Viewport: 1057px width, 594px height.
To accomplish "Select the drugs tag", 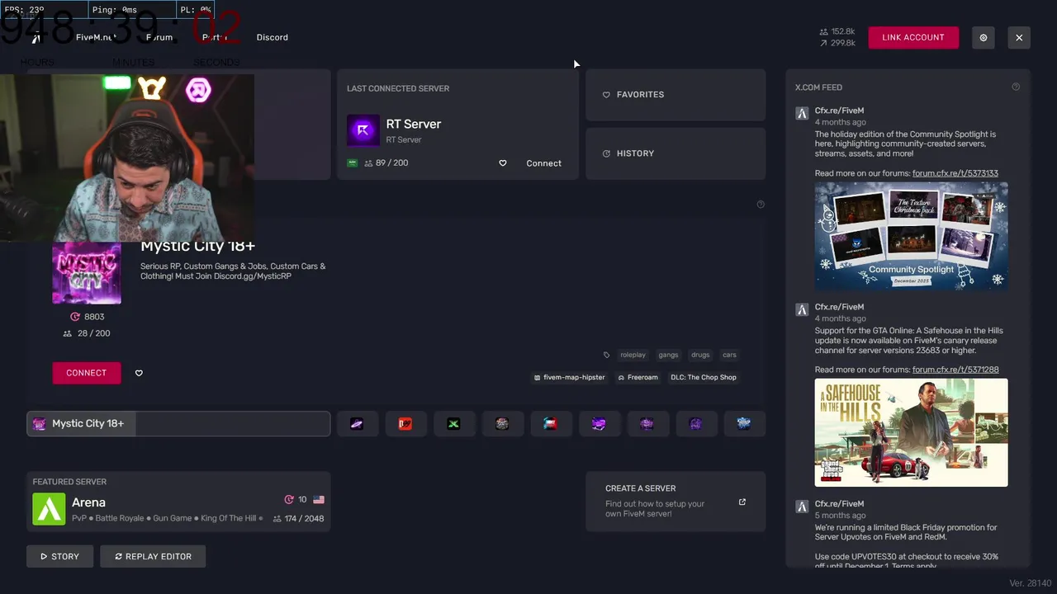I will (x=700, y=355).
